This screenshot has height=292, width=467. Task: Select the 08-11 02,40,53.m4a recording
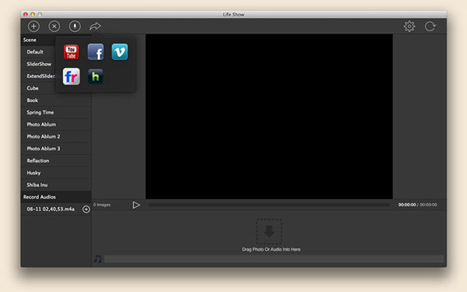(51, 209)
